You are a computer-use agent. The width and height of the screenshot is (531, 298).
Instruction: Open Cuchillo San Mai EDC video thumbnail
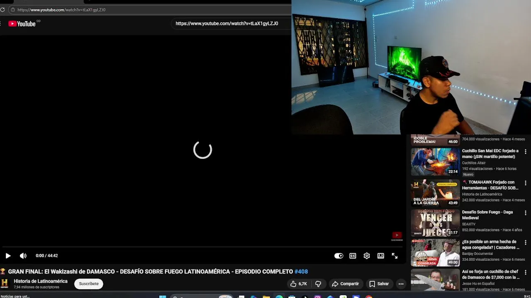[435, 162]
